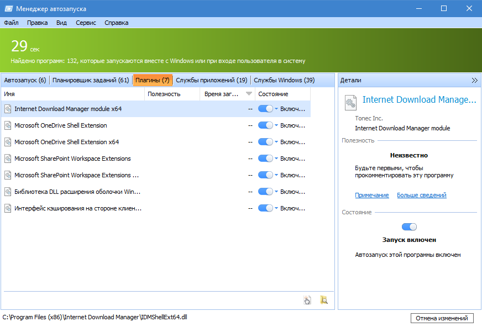The height and width of the screenshot is (327, 482).
Task: Maximize the Менеджер автозапуска window
Action: (x=444, y=8)
